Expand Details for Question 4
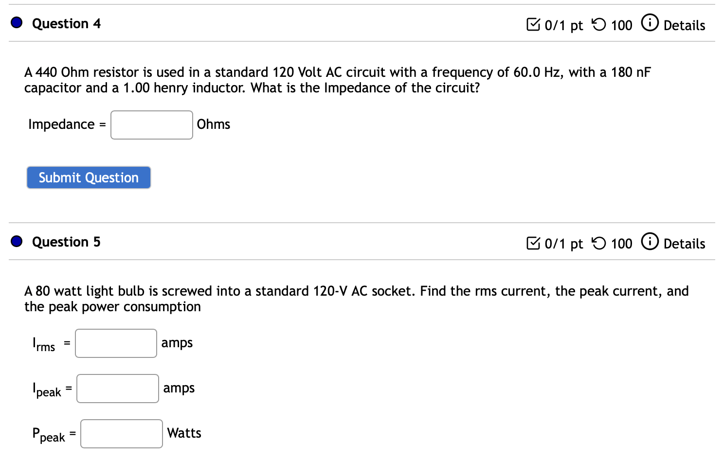 point(685,26)
